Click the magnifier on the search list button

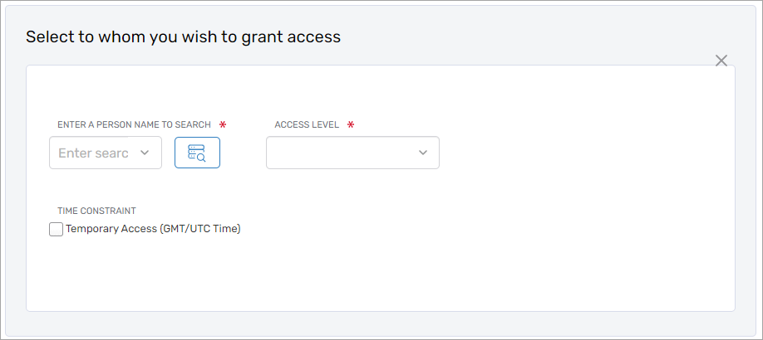[x=200, y=157]
